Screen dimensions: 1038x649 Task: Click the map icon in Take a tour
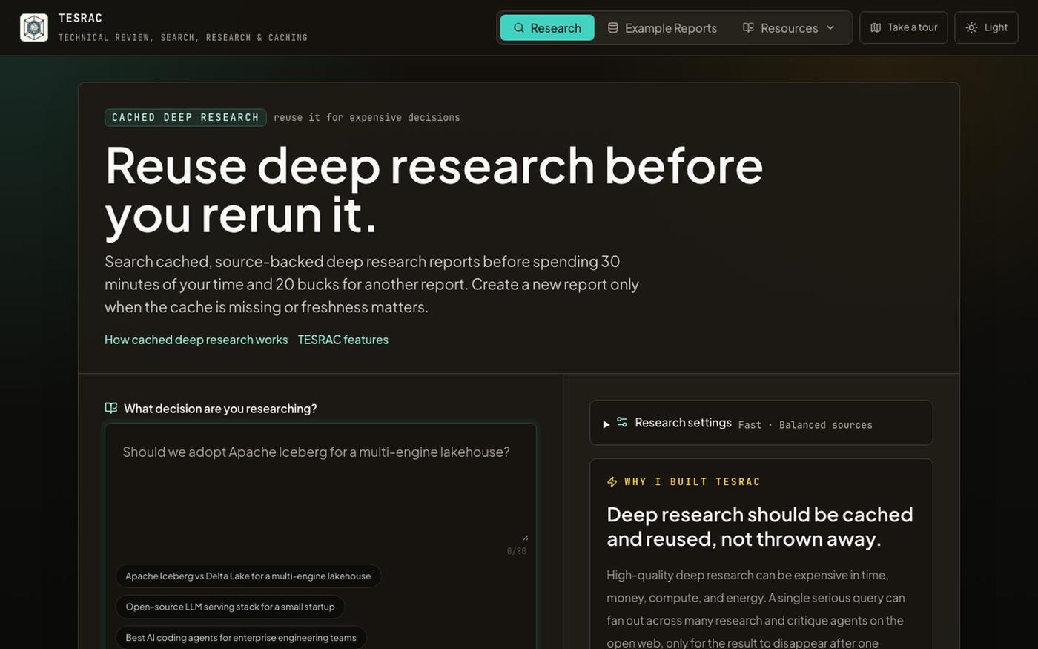point(876,27)
